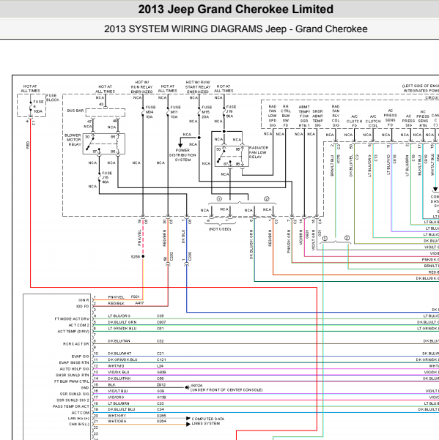The height and width of the screenshot is (440, 439).
Task: Click the 'AC PRESS SENS FD' label
Action: pyautogui.click(x=391, y=118)
